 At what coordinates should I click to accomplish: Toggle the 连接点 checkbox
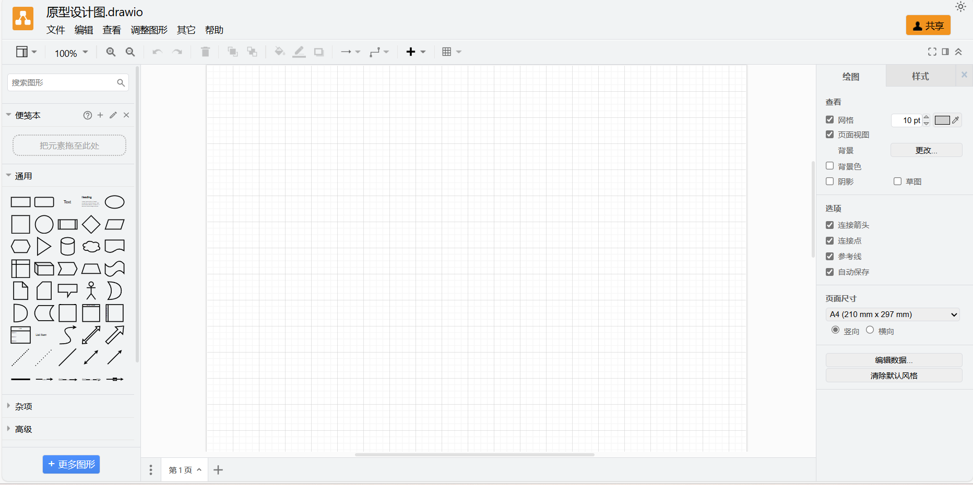[x=830, y=240]
